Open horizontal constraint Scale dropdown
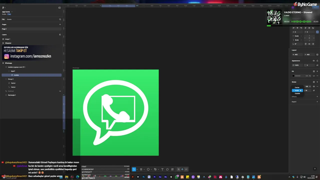 (297, 36)
